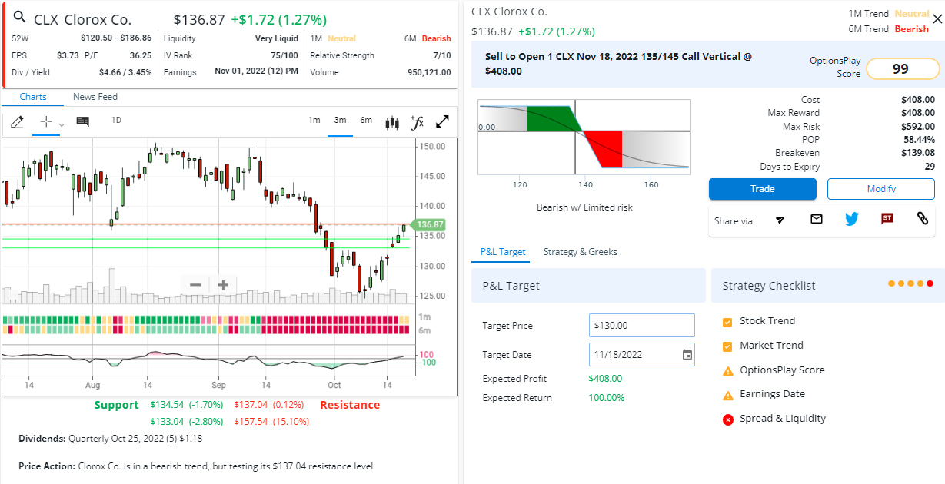Select the P&L Target tab
This screenshot has width=945, height=484.
point(503,252)
